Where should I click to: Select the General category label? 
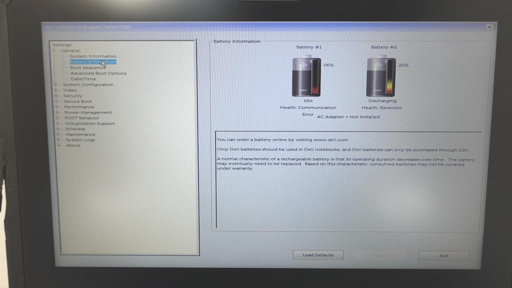tap(70, 51)
